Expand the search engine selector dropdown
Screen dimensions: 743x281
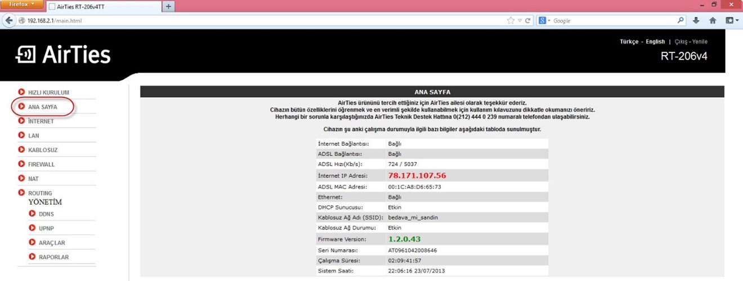point(545,21)
